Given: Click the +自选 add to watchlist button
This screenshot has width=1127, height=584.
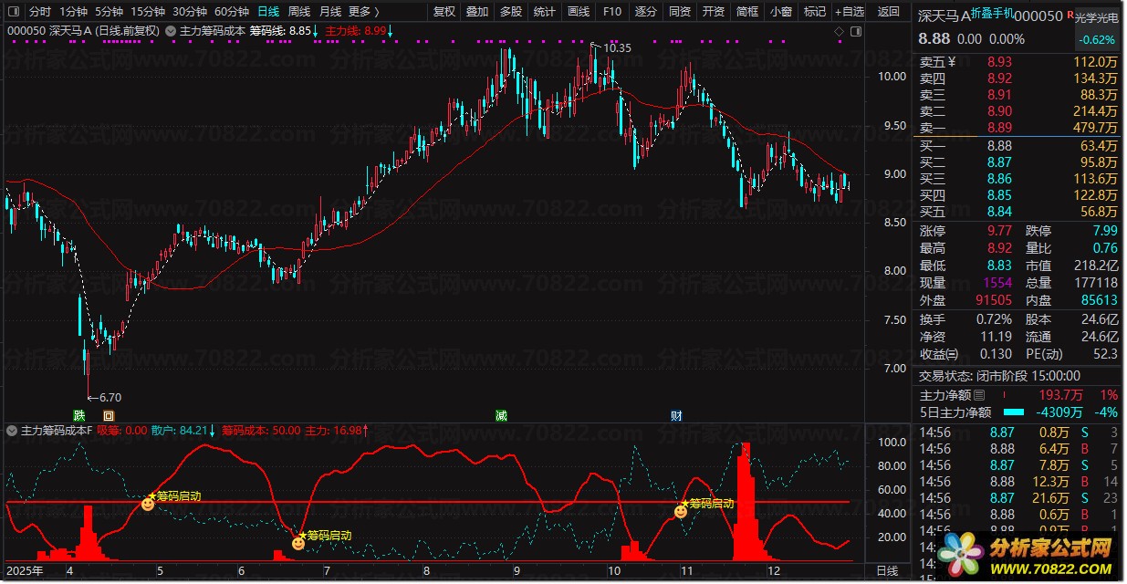Looking at the screenshot, I should click(x=848, y=12).
